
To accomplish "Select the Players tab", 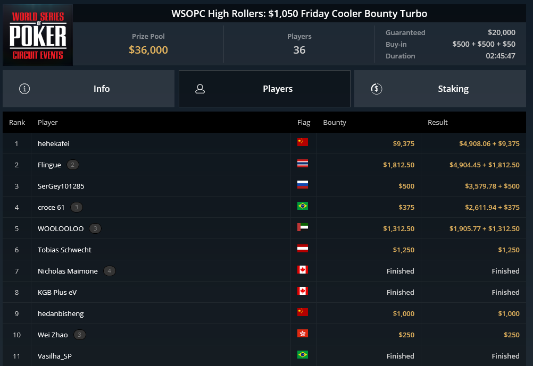I will coord(264,89).
